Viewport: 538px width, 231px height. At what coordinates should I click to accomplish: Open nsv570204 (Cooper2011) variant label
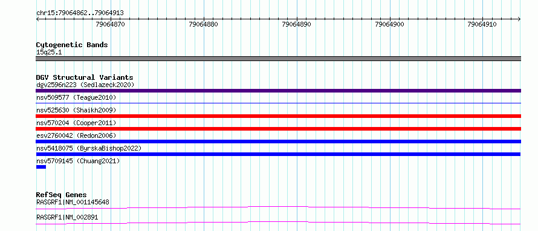click(x=76, y=123)
